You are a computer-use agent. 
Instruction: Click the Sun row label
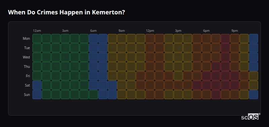point(27,95)
